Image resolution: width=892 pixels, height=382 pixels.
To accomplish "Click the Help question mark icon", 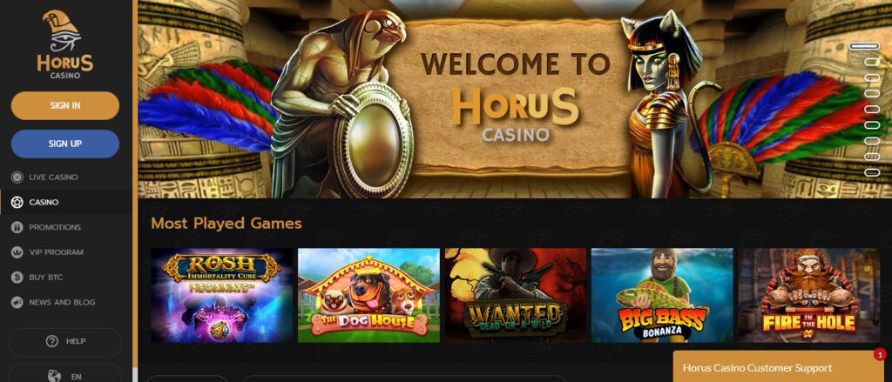I will (x=52, y=341).
